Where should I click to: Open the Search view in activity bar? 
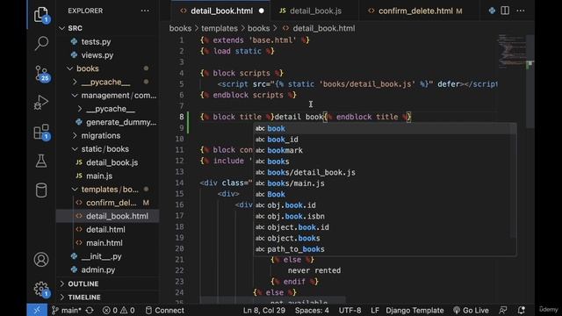coord(41,43)
